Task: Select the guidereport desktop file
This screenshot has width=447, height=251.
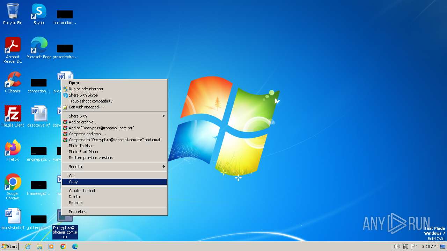Action: [x=39, y=222]
